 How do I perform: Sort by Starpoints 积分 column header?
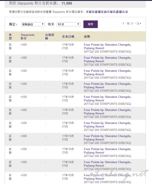pyautogui.click(x=28, y=36)
